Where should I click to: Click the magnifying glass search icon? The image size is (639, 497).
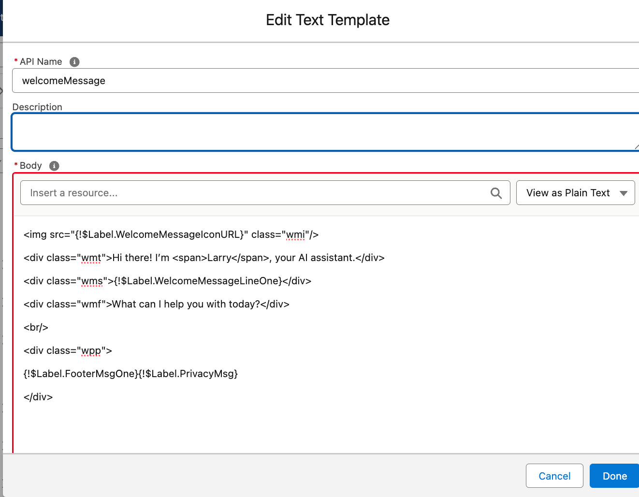tap(496, 192)
